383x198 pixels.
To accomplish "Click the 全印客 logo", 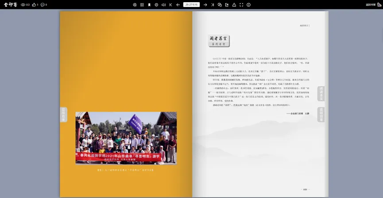I will tap(11, 4).
